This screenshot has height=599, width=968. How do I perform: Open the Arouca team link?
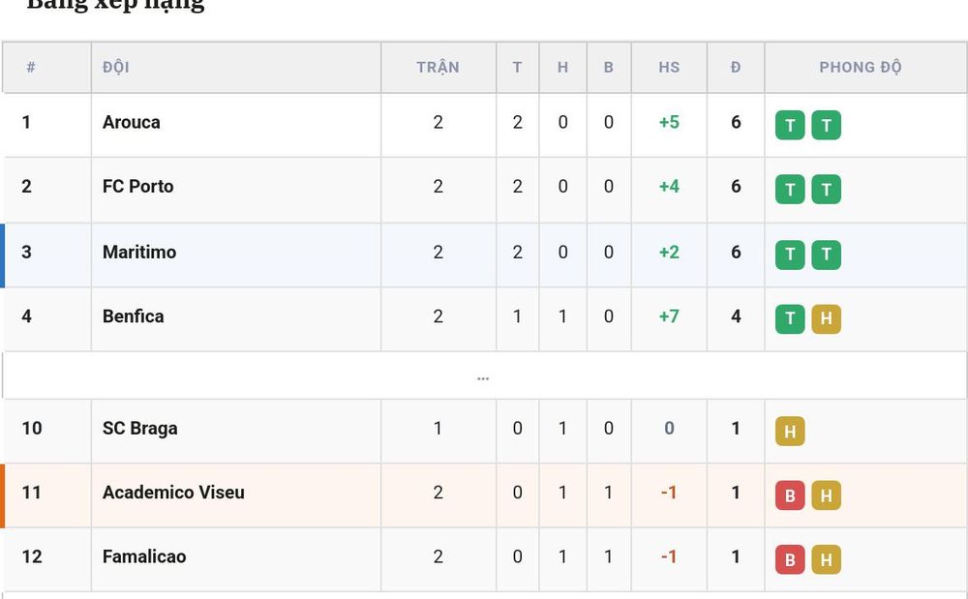pyautogui.click(x=131, y=122)
